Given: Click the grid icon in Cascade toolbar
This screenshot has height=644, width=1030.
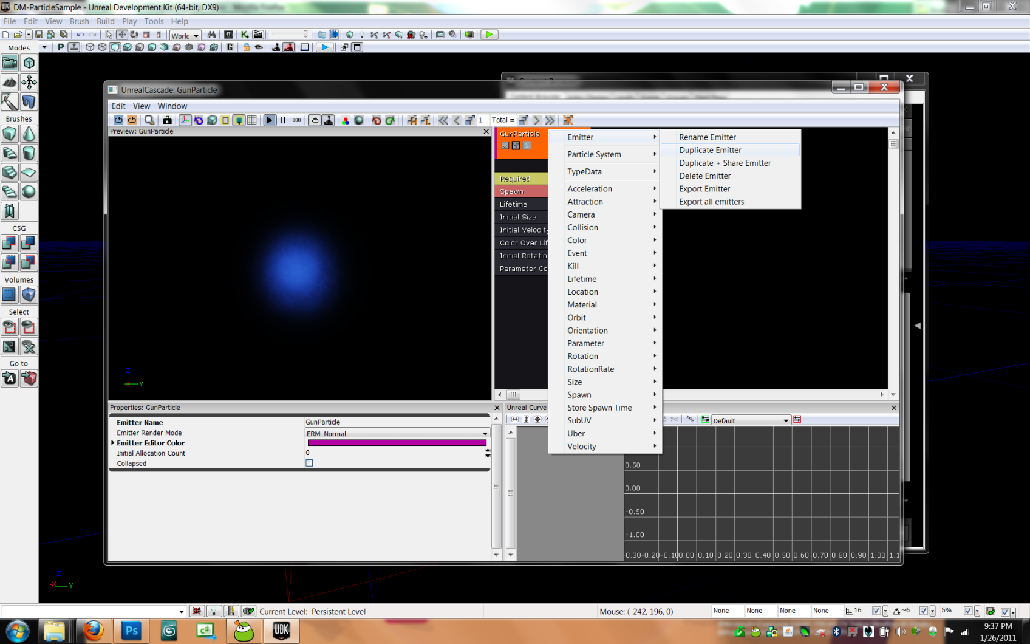Looking at the screenshot, I should pyautogui.click(x=252, y=120).
